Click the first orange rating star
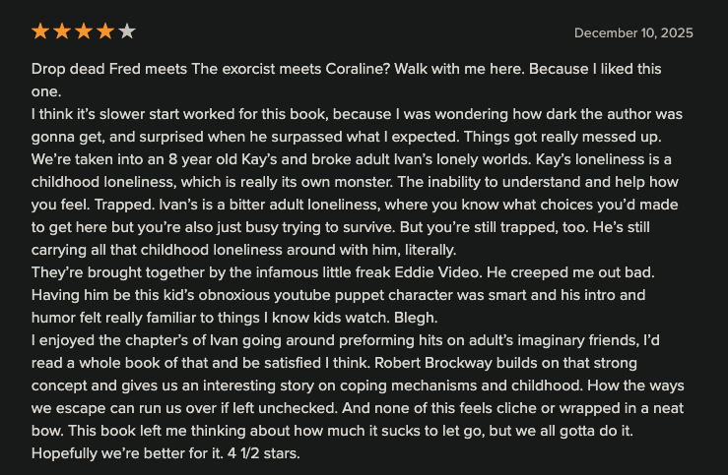The width and height of the screenshot is (728, 475). [40, 31]
